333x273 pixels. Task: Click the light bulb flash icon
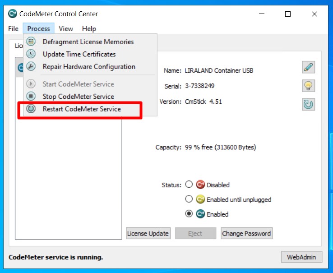[308, 86]
